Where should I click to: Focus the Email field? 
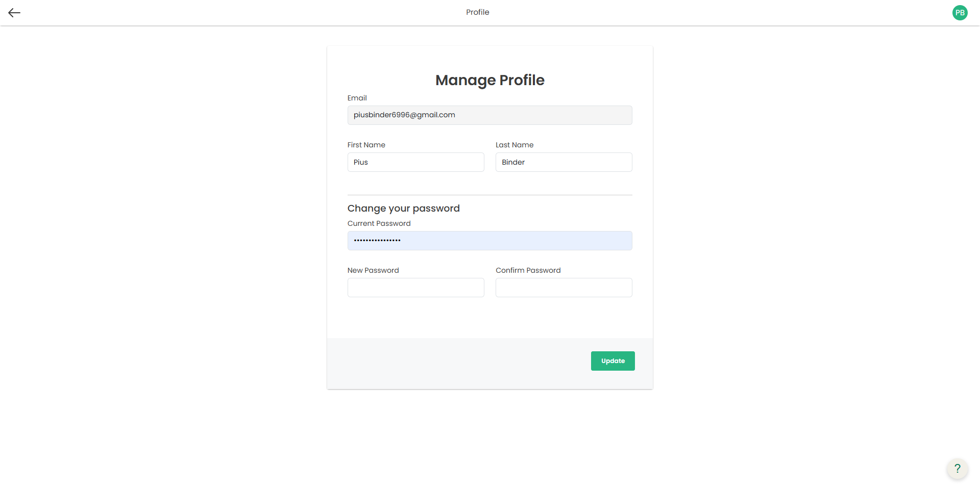pyautogui.click(x=490, y=115)
